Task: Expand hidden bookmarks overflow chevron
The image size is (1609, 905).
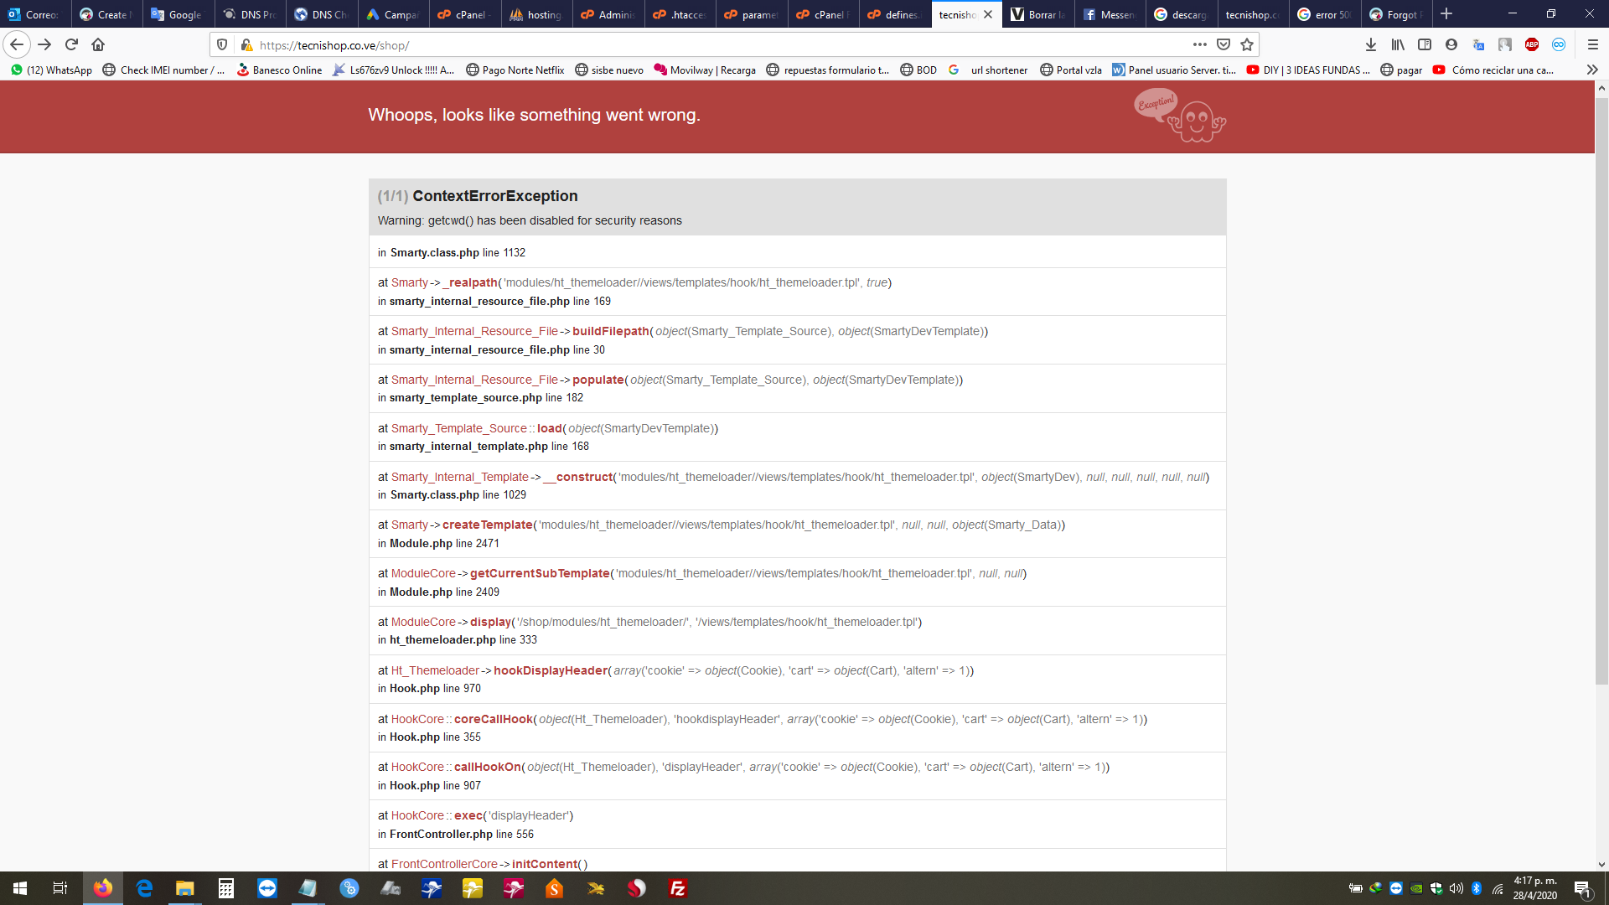Action: click(x=1592, y=70)
